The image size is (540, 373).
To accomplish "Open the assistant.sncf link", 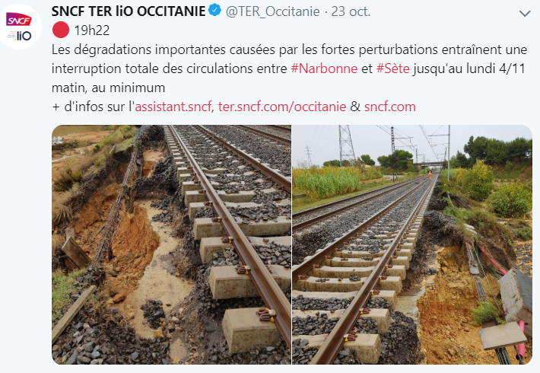I will (x=173, y=107).
